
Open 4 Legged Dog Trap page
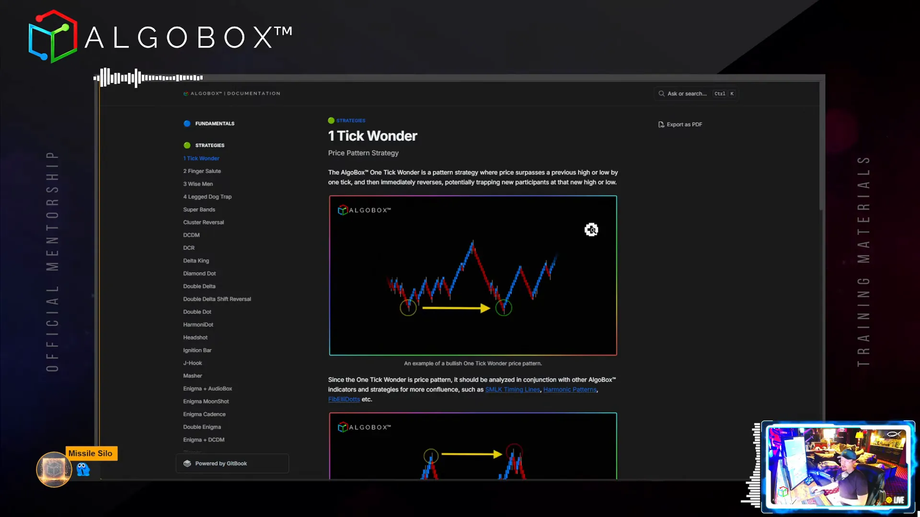207,197
